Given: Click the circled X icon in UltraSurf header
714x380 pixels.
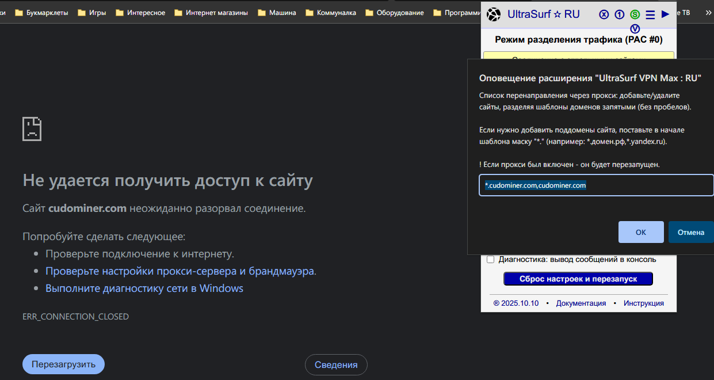Looking at the screenshot, I should click(604, 15).
